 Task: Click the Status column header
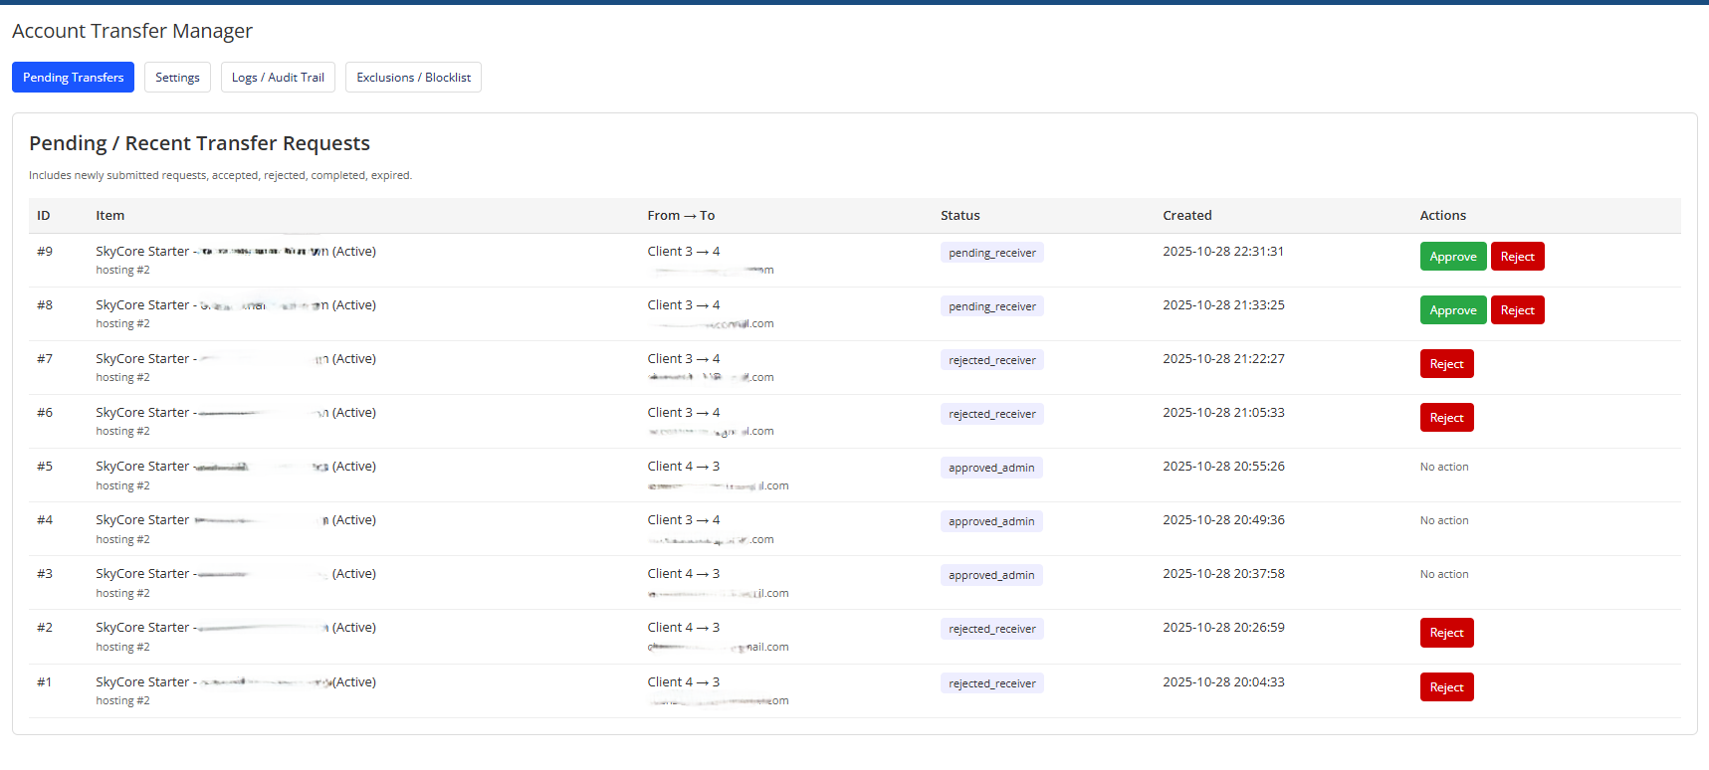coord(960,216)
